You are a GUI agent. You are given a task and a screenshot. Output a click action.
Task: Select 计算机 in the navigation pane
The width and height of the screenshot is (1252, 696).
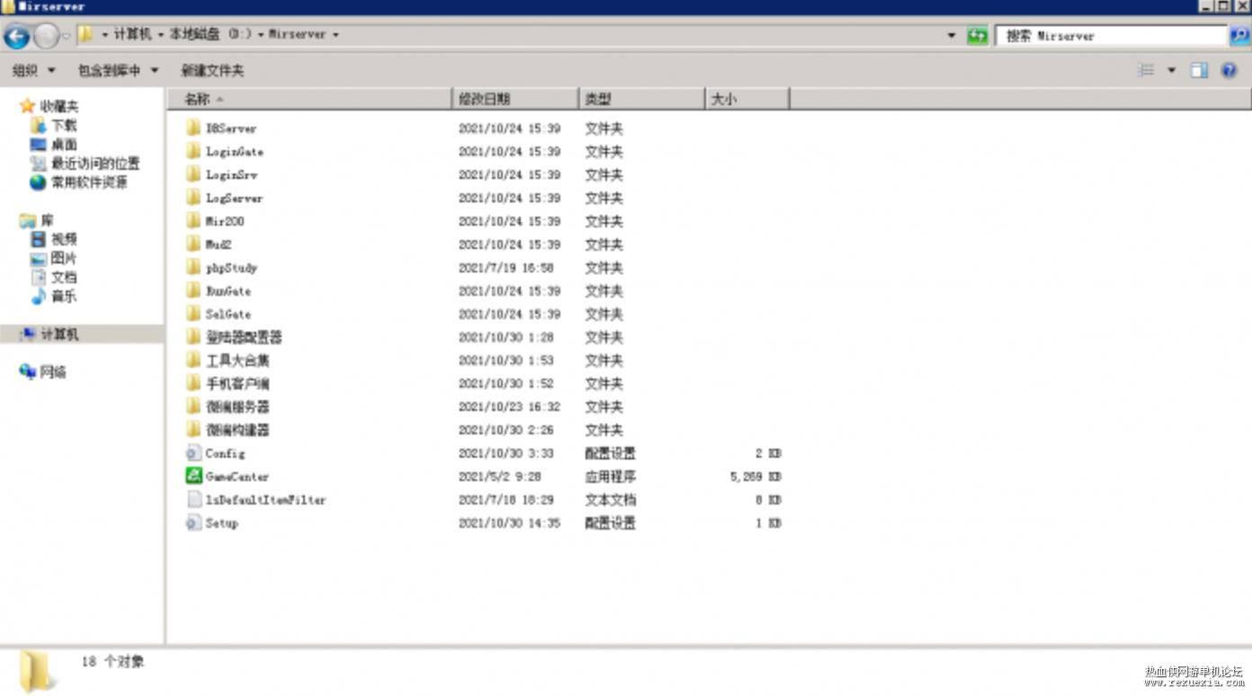pyautogui.click(x=59, y=334)
